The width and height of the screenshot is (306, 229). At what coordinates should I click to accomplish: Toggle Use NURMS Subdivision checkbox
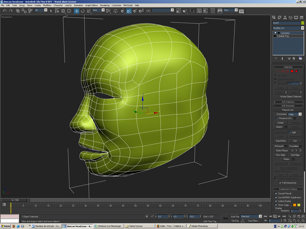coord(276,197)
